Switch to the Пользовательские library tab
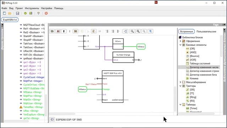This screenshot has height=128, width=227. point(206,32)
